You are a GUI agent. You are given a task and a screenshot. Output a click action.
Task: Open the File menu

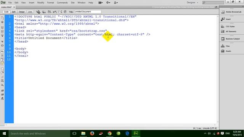coord(10,3)
